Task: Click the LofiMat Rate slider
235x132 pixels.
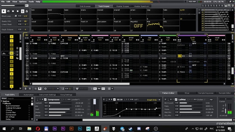Action: (191, 106)
